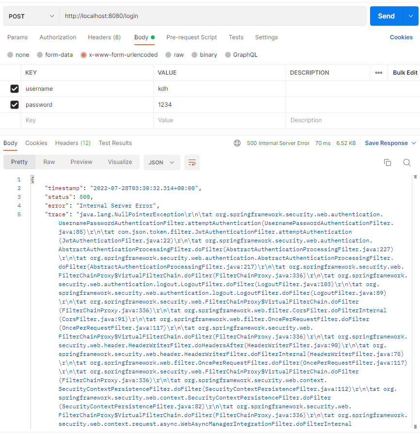420x435 pixels.
Task: Click the DESCRIPTION column header
Action: point(309,73)
